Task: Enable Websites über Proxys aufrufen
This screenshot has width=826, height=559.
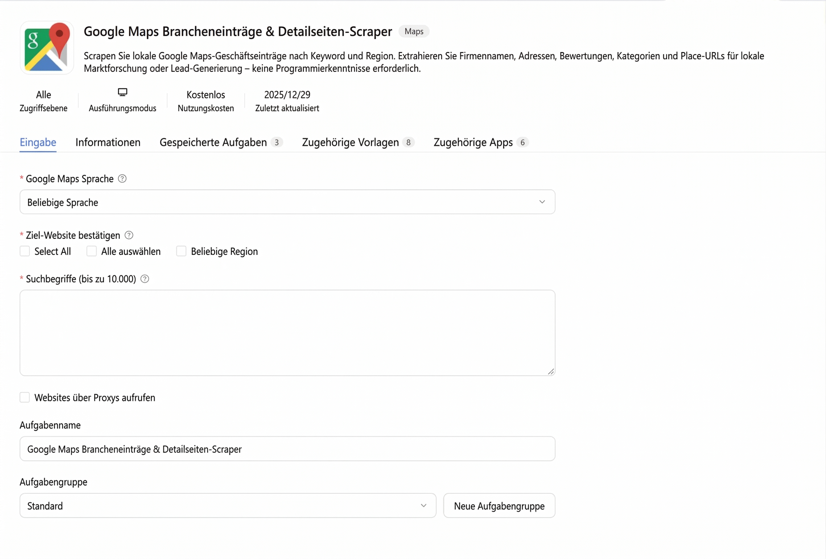Action: click(x=24, y=397)
